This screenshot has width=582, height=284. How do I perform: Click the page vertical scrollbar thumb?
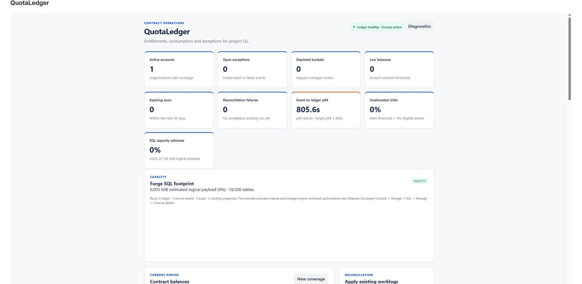point(569,59)
